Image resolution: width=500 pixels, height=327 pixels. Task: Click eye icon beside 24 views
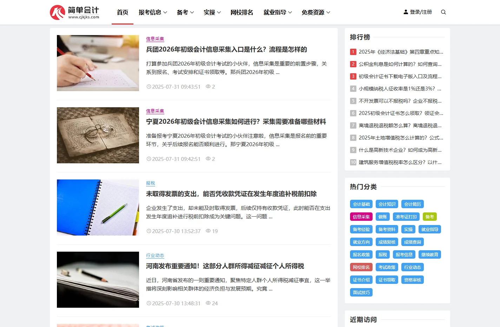(x=208, y=303)
